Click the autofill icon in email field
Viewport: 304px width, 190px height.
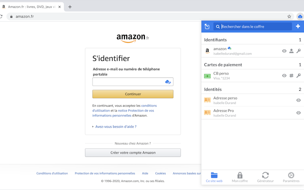point(168,82)
